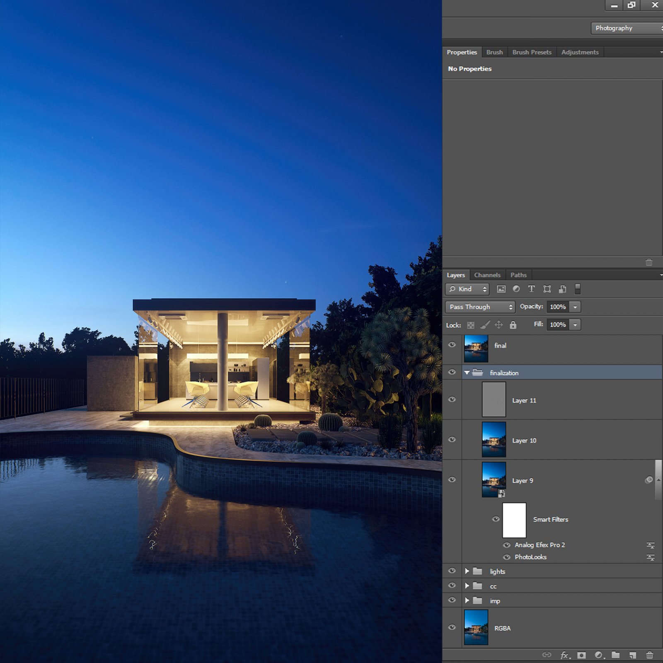Screen dimensions: 663x663
Task: Click the Lock transparent pixels icon
Action: click(470, 325)
